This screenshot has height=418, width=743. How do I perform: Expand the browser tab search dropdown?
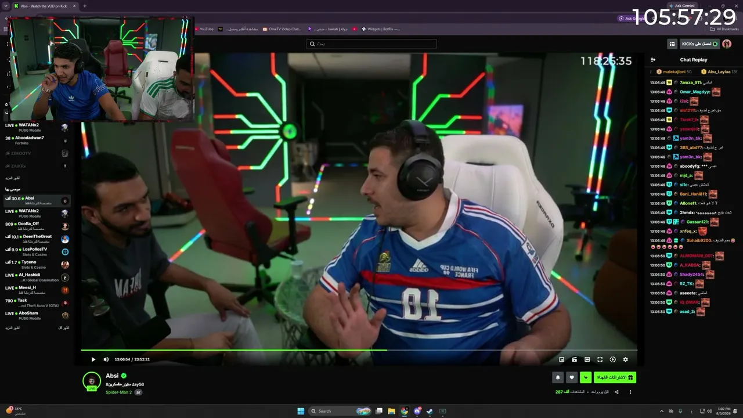[5, 6]
